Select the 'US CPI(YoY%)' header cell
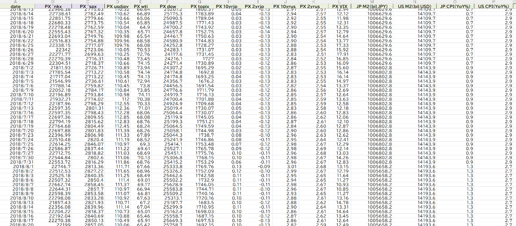The width and height of the screenshot is (516, 226). coord(495,6)
